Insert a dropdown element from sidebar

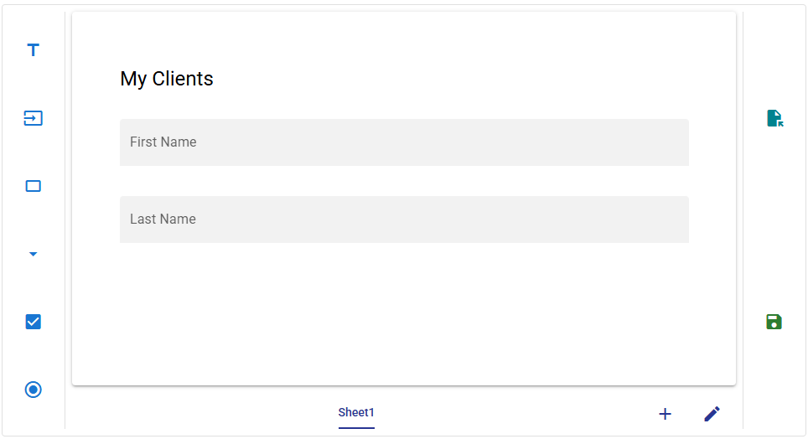33,254
